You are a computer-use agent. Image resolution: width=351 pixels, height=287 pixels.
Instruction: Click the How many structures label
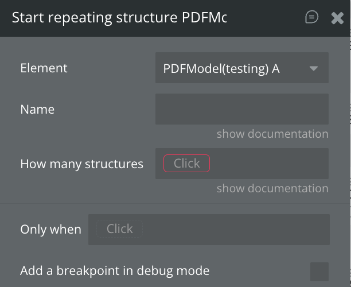click(x=81, y=164)
